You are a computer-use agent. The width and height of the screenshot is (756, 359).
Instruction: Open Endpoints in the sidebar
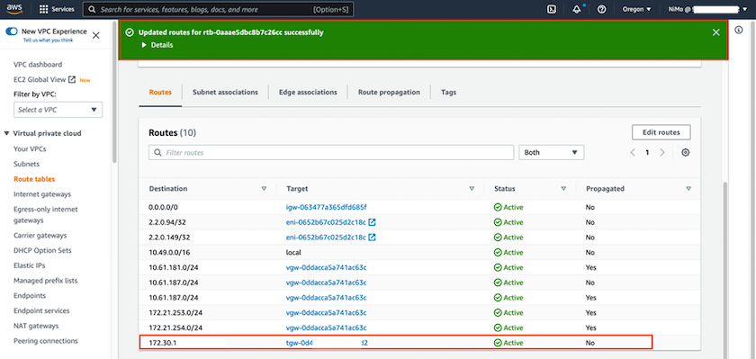pyautogui.click(x=30, y=296)
